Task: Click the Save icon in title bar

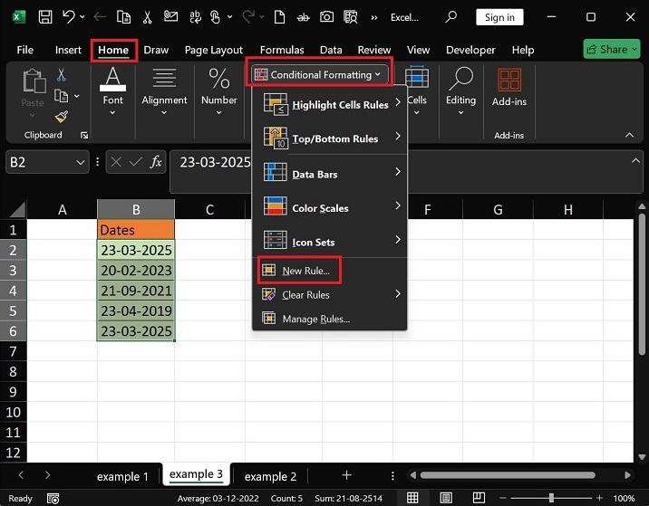Action: (44, 17)
